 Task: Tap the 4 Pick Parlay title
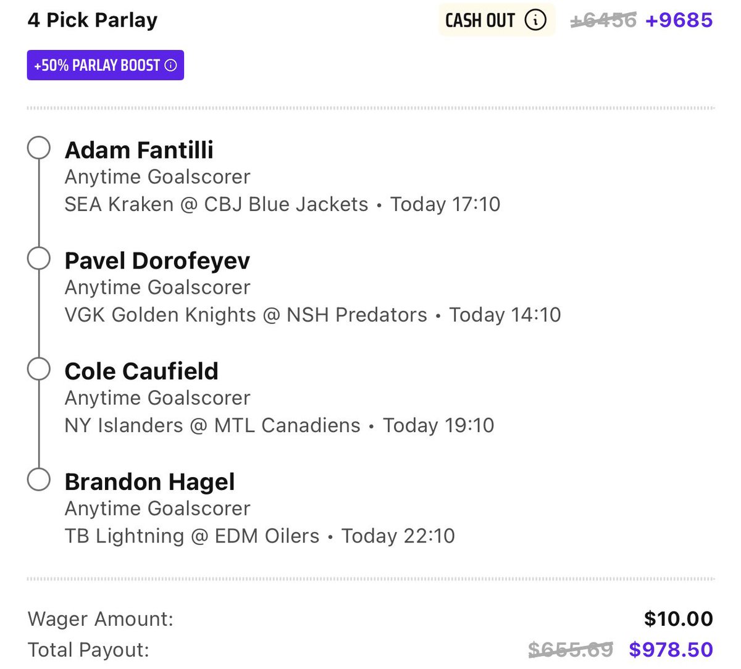pos(93,20)
